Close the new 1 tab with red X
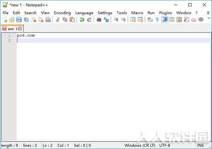Image resolution: width=212 pixels, height=149 pixels. point(20,29)
